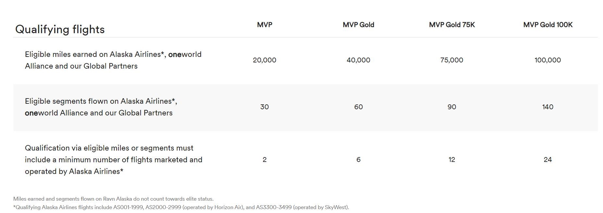603x213 pixels.
Task: Click the 90 segments value
Action: pyautogui.click(x=452, y=107)
